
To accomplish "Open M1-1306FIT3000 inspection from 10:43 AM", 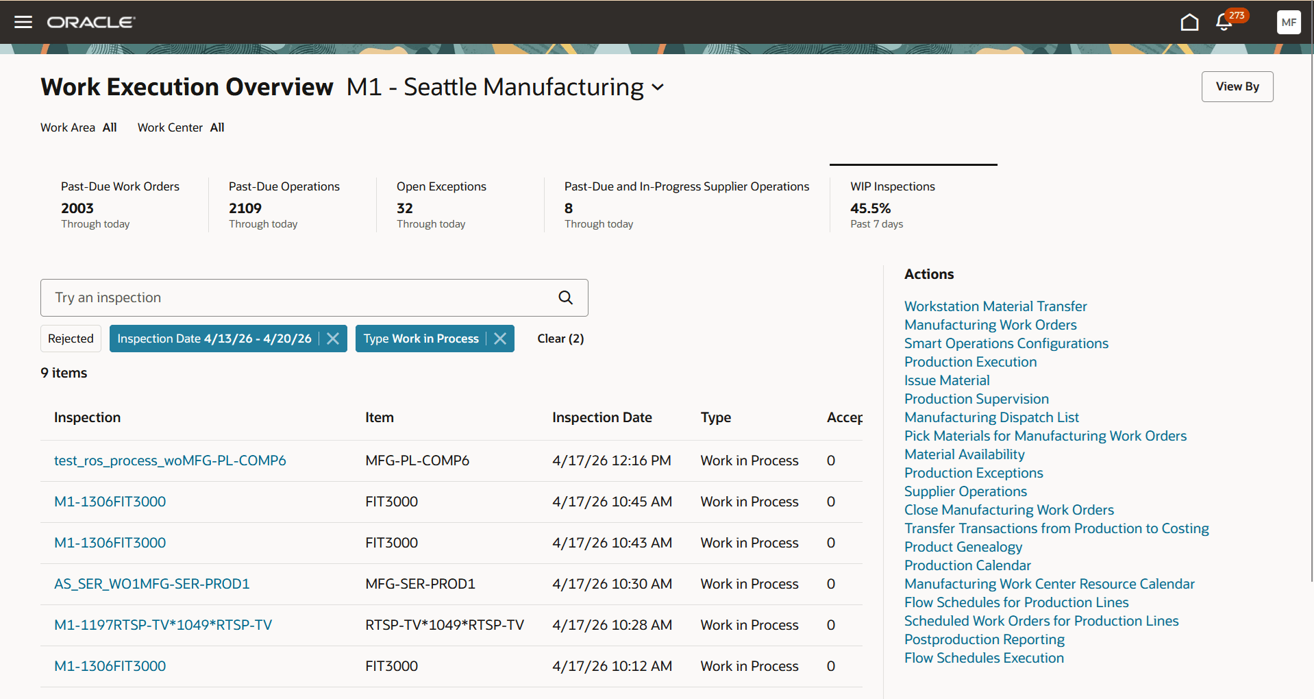I will [110, 543].
